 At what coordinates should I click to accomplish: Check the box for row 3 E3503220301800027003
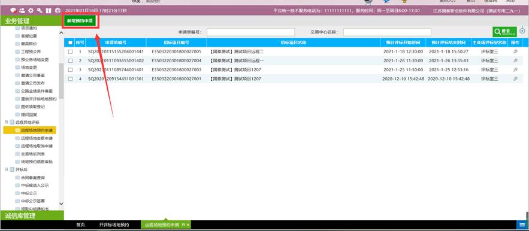[x=70, y=70]
